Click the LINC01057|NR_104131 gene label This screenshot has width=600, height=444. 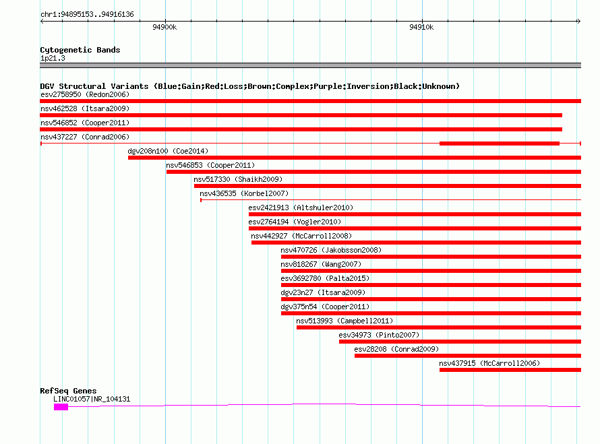(92, 399)
